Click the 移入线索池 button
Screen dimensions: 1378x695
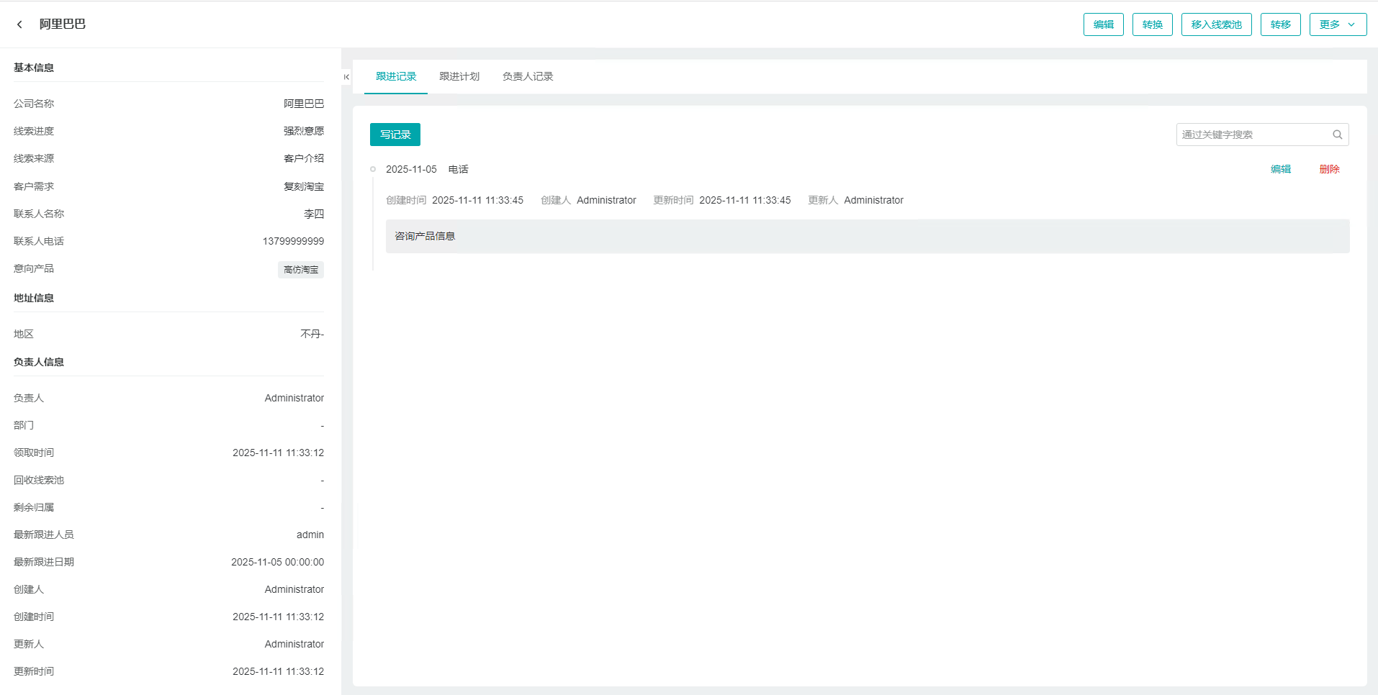click(x=1216, y=24)
